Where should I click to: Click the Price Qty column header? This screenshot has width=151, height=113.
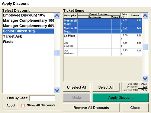124,15
